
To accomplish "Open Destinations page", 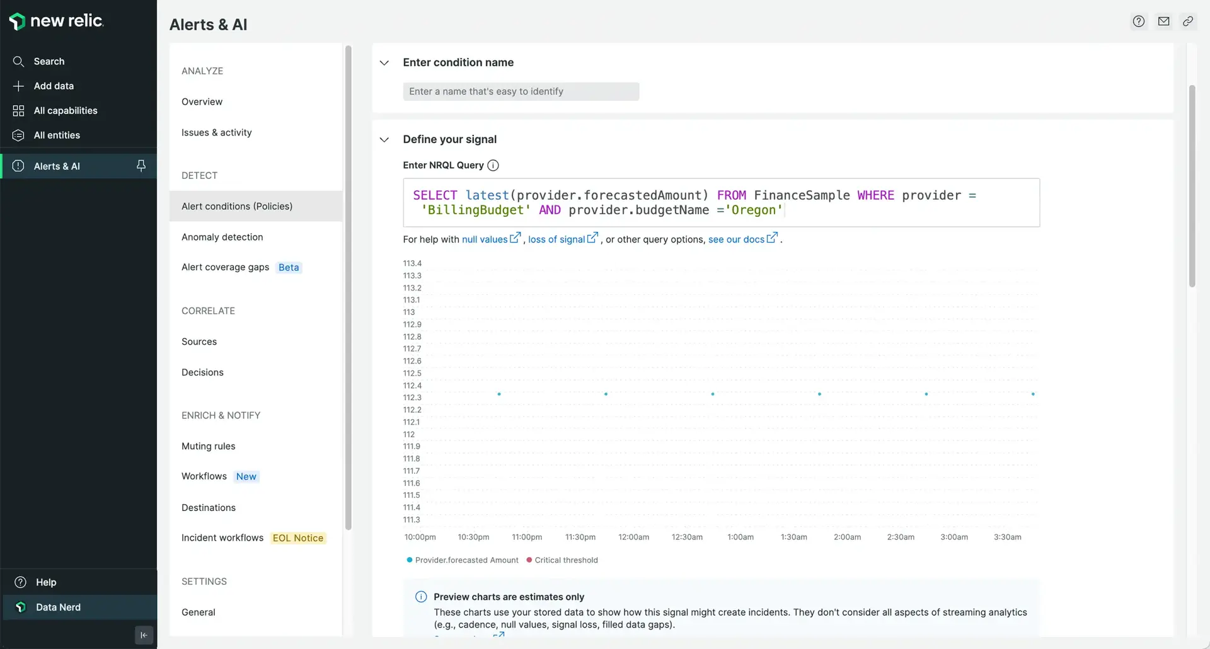I will [208, 507].
